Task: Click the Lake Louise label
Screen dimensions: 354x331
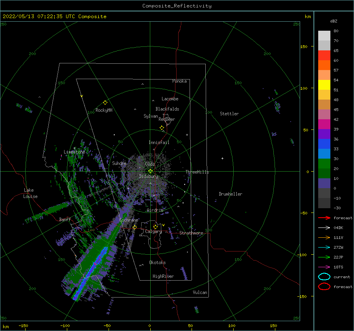Action: (x=30, y=193)
